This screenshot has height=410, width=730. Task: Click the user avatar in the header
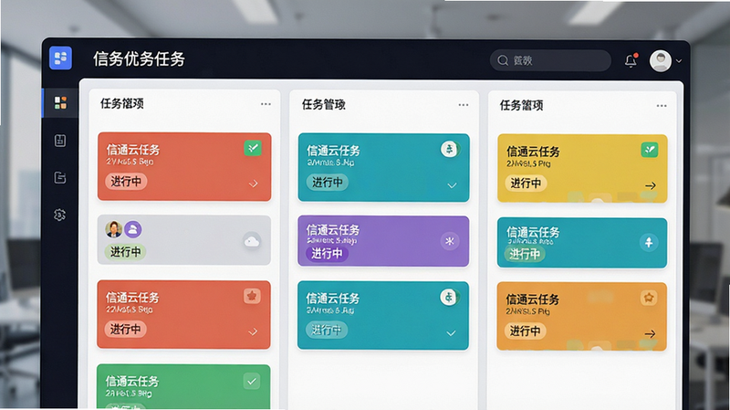(660, 60)
